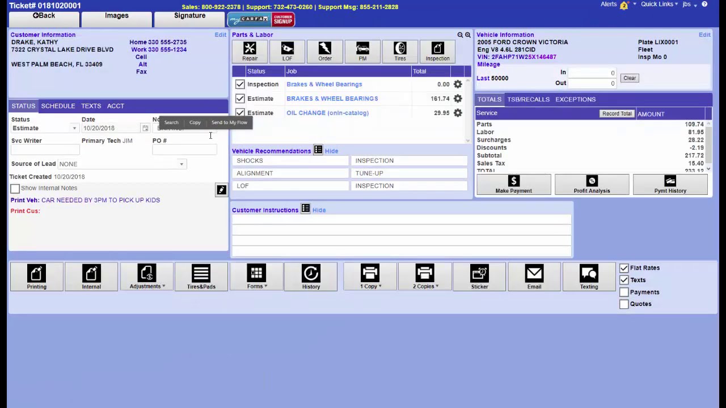
Task: Open gear settings for BRAKES & WHEEL BEARINGS estimate
Action: [x=458, y=99]
